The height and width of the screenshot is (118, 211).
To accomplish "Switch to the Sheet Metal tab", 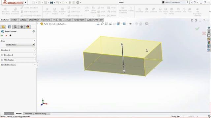I will 34,20.
